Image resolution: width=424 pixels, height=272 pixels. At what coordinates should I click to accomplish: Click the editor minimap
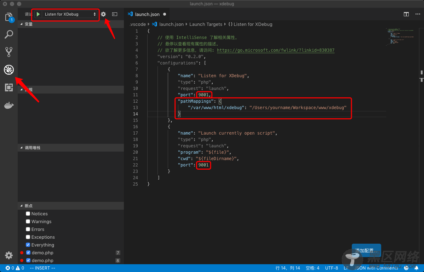[x=402, y=36]
